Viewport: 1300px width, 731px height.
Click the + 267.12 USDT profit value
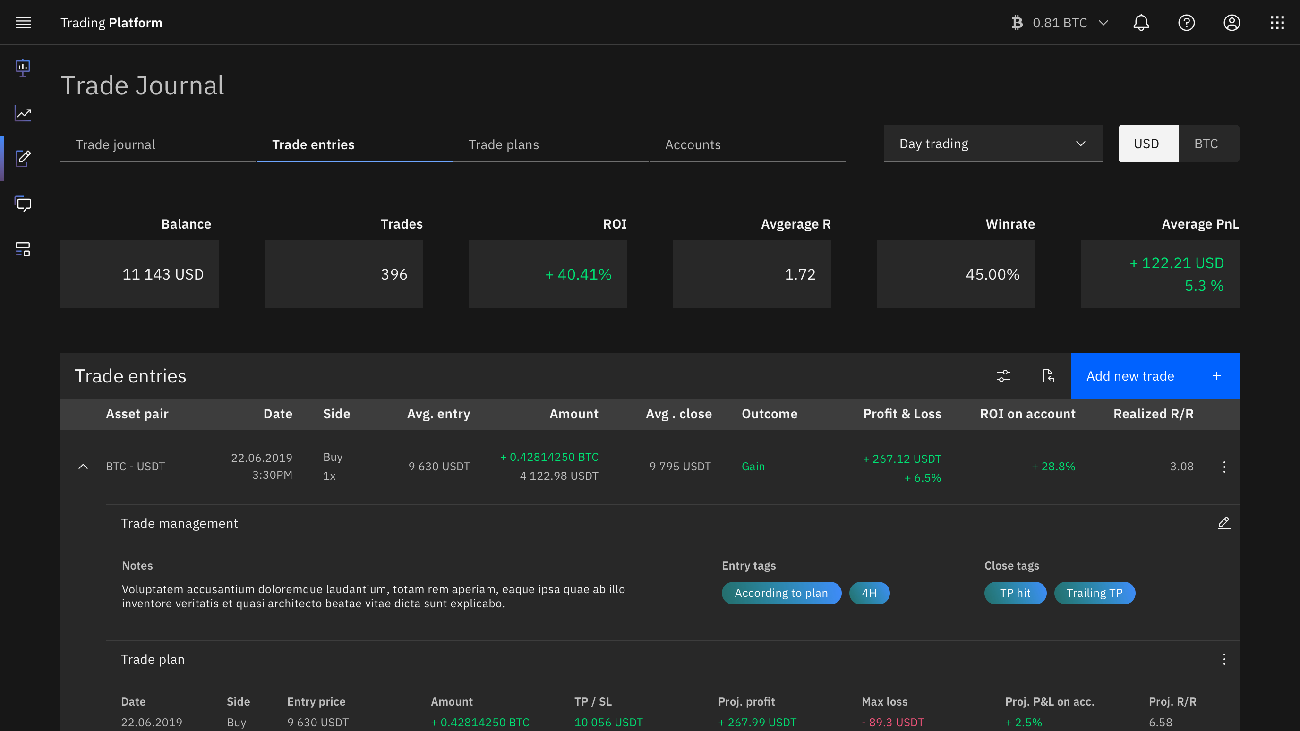pos(902,459)
